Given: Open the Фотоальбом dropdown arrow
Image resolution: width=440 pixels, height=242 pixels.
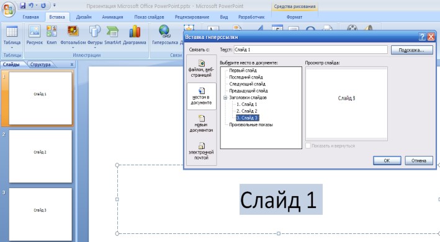Looking at the screenshot, I should click(x=73, y=48).
